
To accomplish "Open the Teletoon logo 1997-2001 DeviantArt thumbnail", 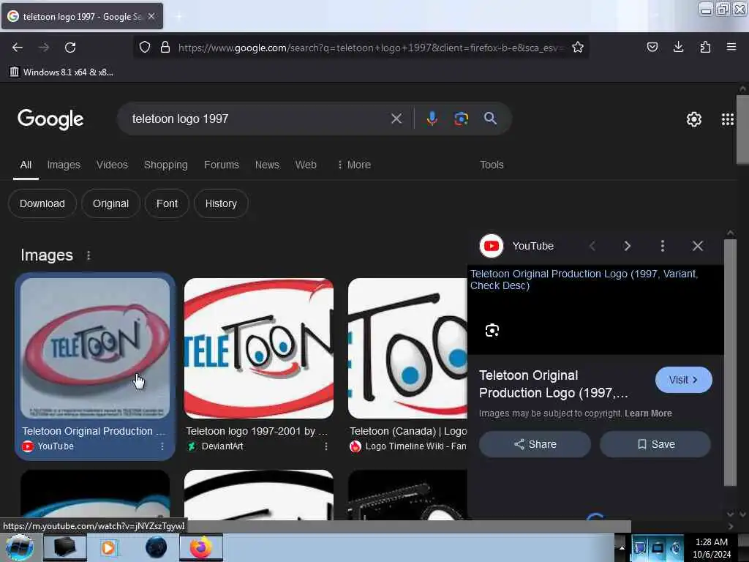I will point(259,348).
